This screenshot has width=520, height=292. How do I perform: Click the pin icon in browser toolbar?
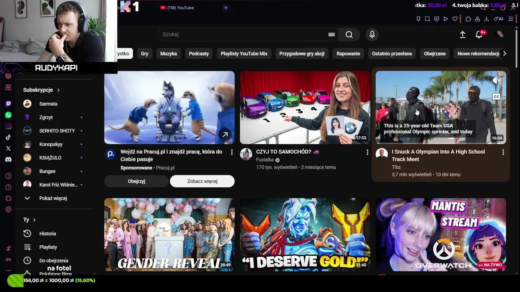(418, 19)
